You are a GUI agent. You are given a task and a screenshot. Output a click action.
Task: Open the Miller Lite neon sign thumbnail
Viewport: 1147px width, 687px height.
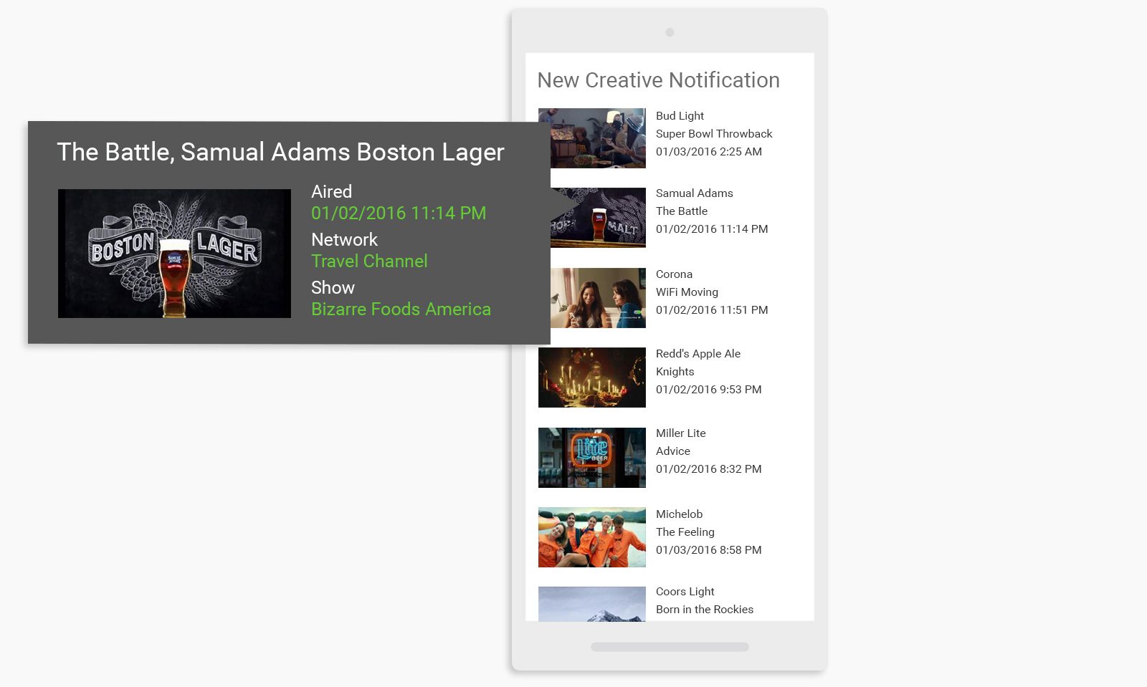point(592,458)
